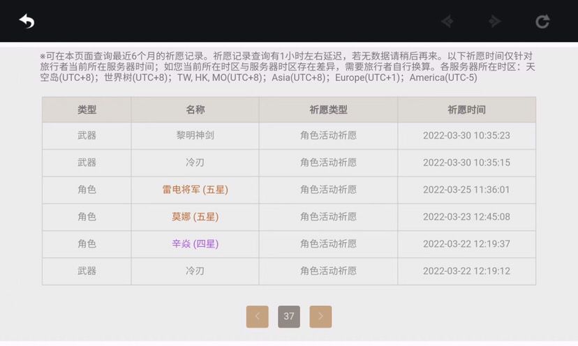Click the back arrow icon
This screenshot has height=346, width=578.
pos(27,22)
